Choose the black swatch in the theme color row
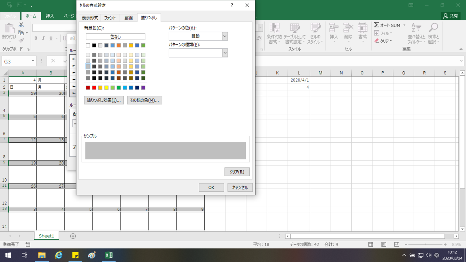 coord(94,45)
